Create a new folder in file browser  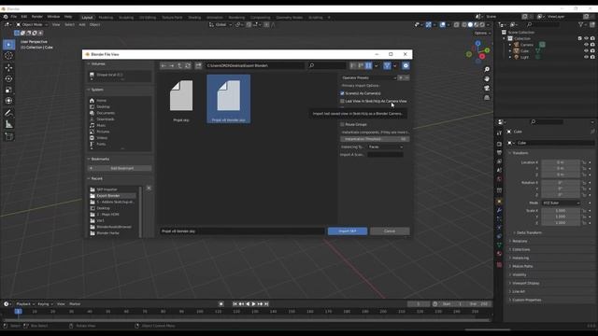(x=198, y=65)
